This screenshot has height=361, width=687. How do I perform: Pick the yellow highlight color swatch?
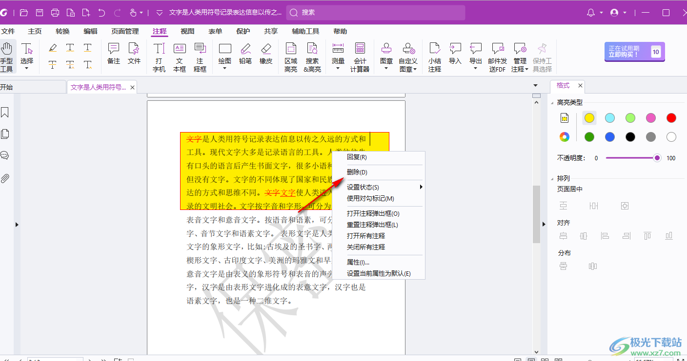point(589,118)
